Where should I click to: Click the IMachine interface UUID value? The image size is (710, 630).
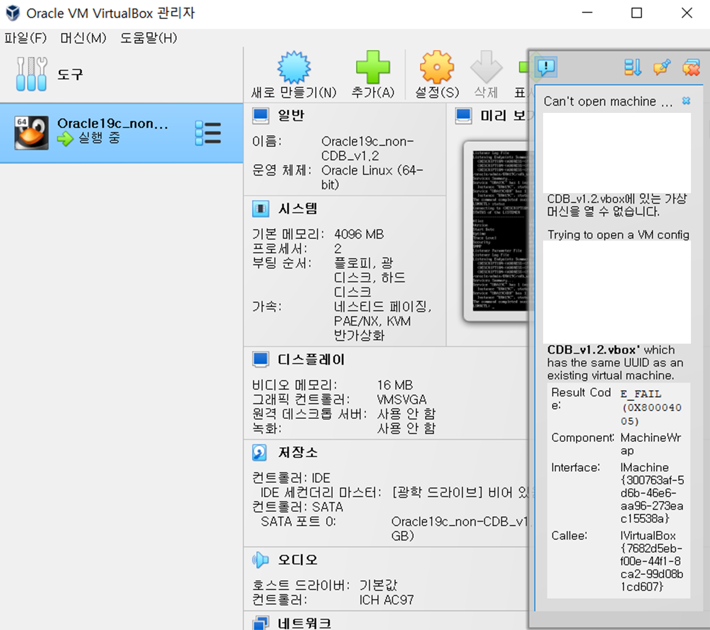652,493
